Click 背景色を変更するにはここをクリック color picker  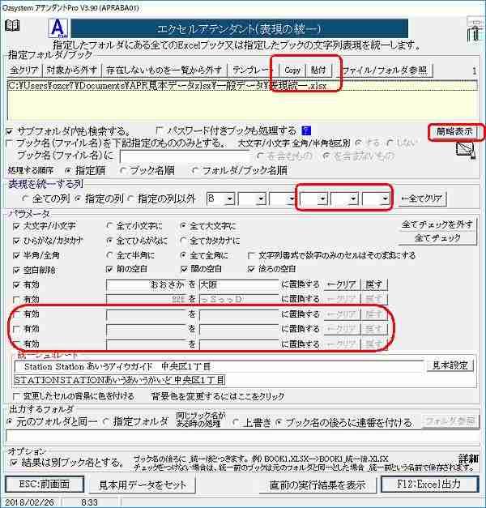pyautogui.click(x=218, y=396)
